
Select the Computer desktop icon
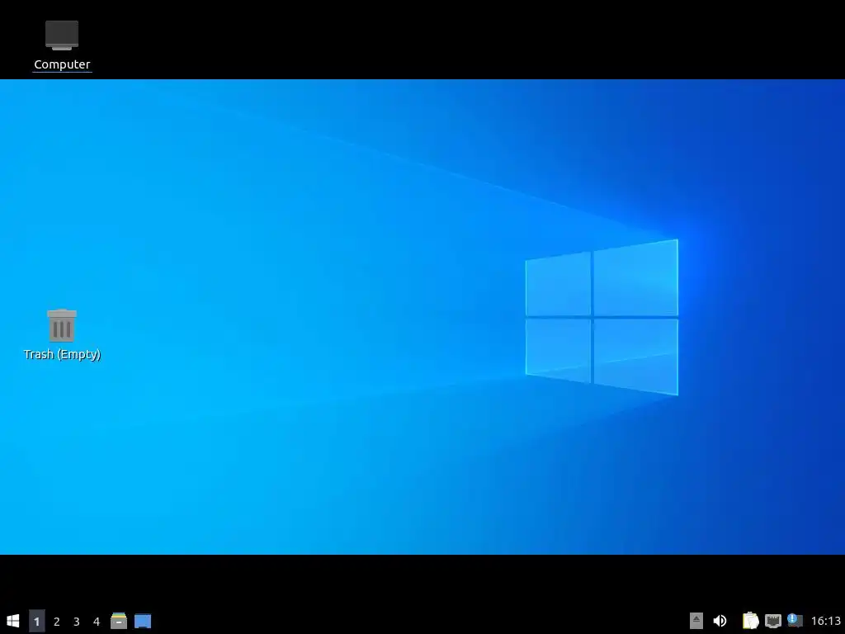tap(62, 35)
